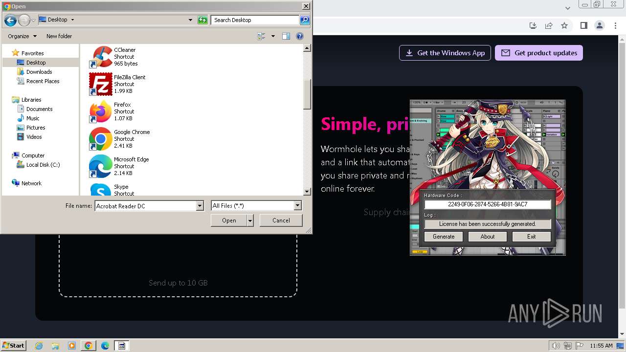Select the Google Chrome shortcut icon
The image size is (626, 352).
pyautogui.click(x=100, y=139)
